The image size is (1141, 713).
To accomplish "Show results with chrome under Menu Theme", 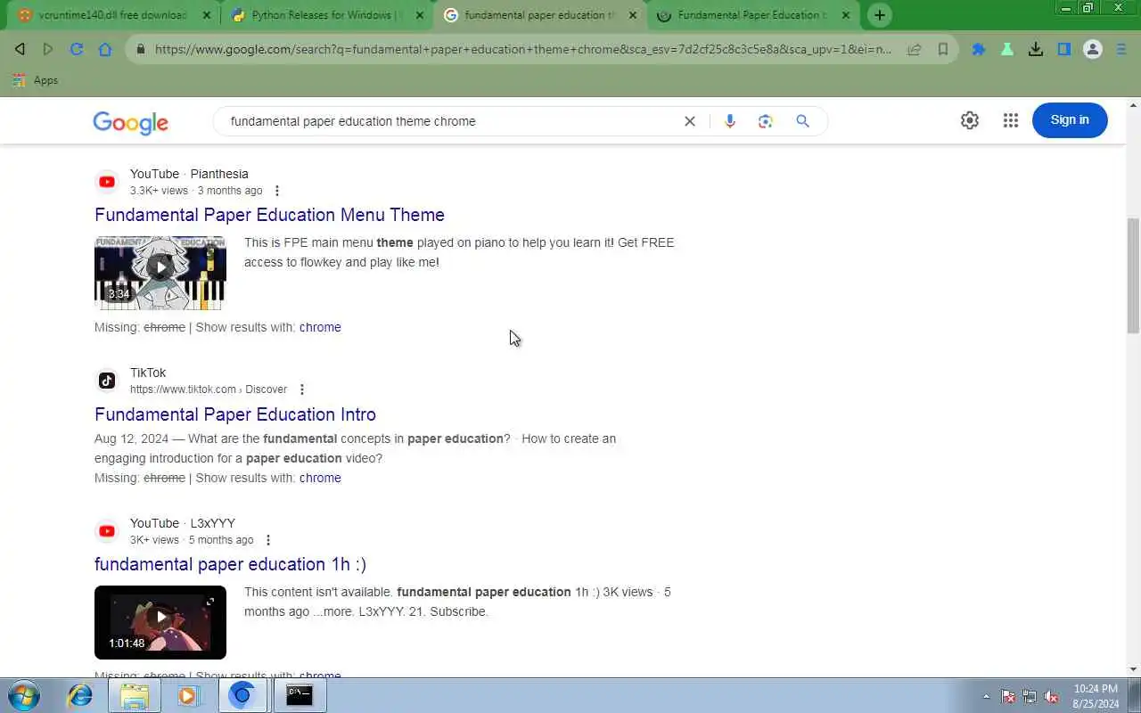I will coord(320,327).
